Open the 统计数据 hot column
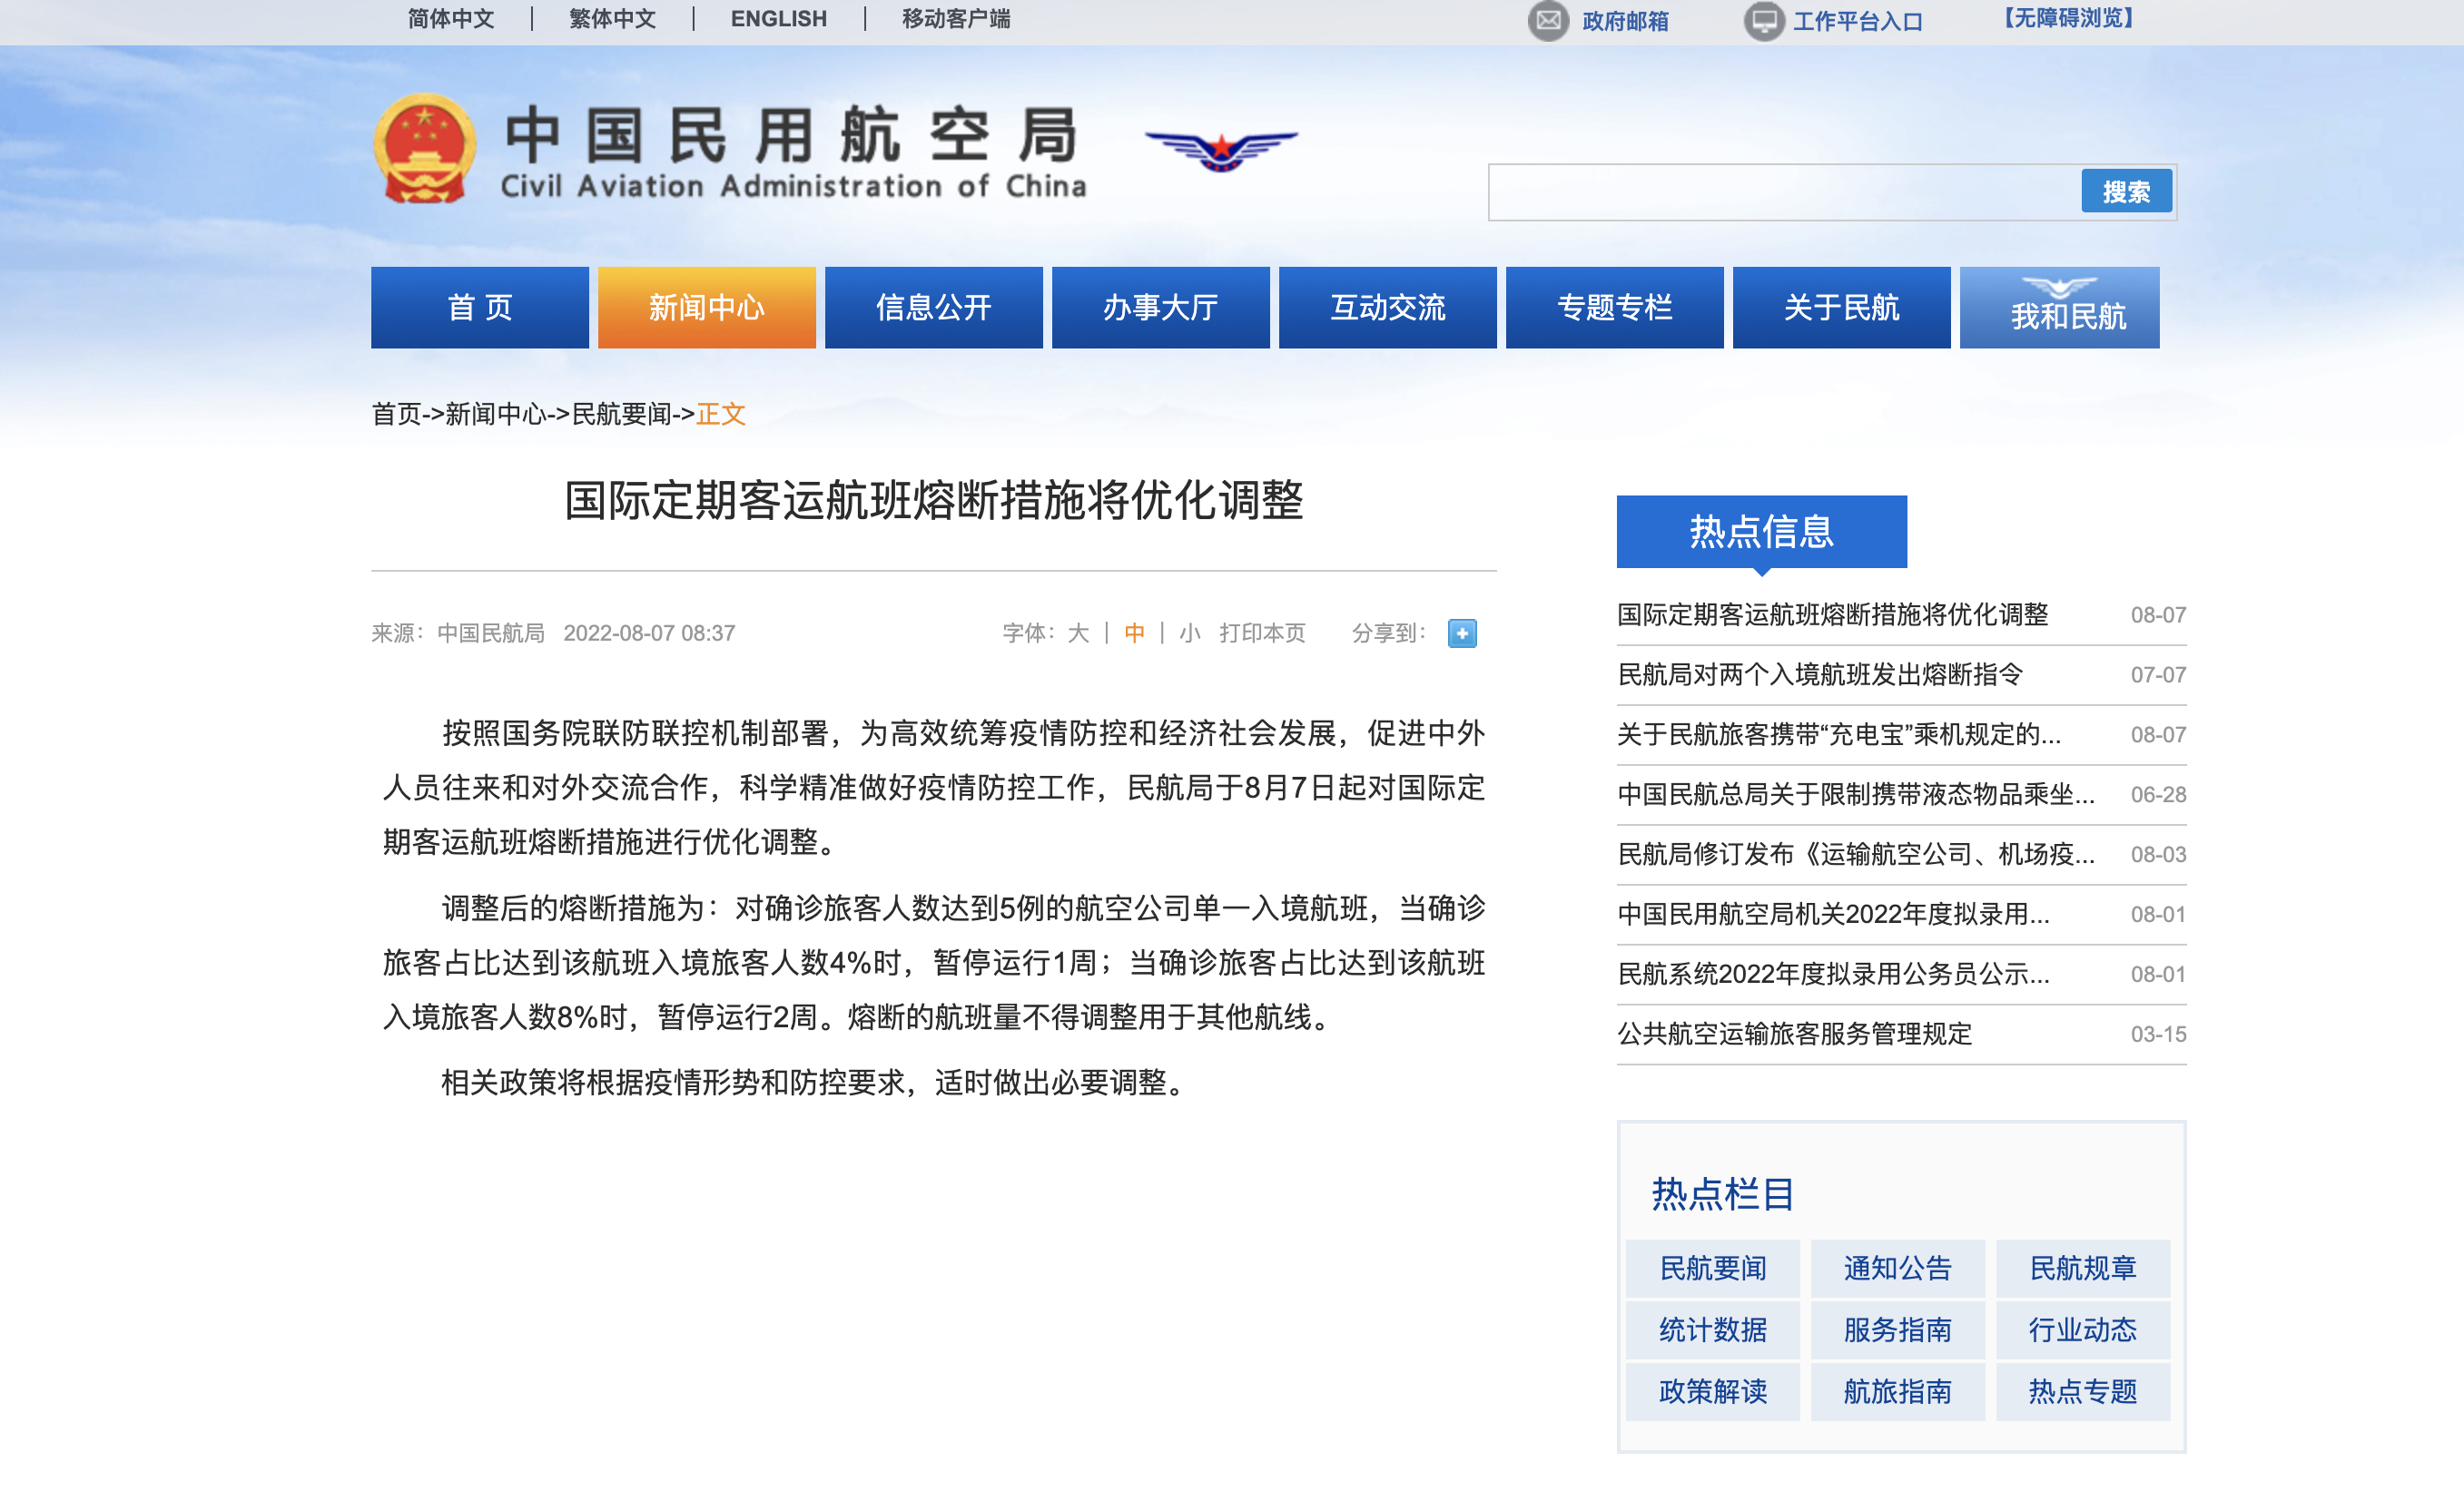Image resolution: width=2464 pixels, height=1501 pixels. coord(1712,1329)
